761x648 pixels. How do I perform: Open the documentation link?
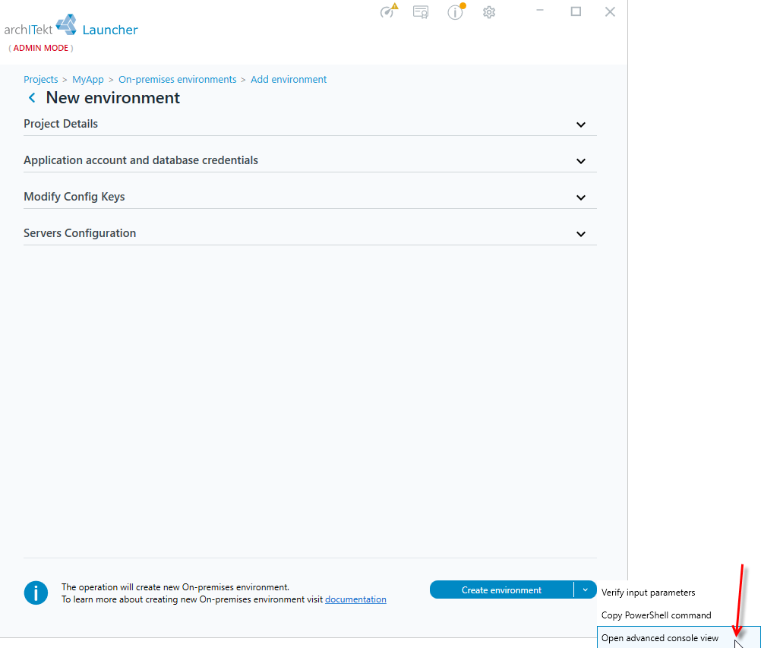click(x=355, y=599)
